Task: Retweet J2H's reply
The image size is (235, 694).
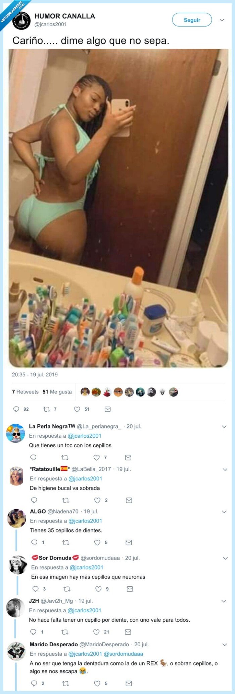Action: click(x=65, y=632)
